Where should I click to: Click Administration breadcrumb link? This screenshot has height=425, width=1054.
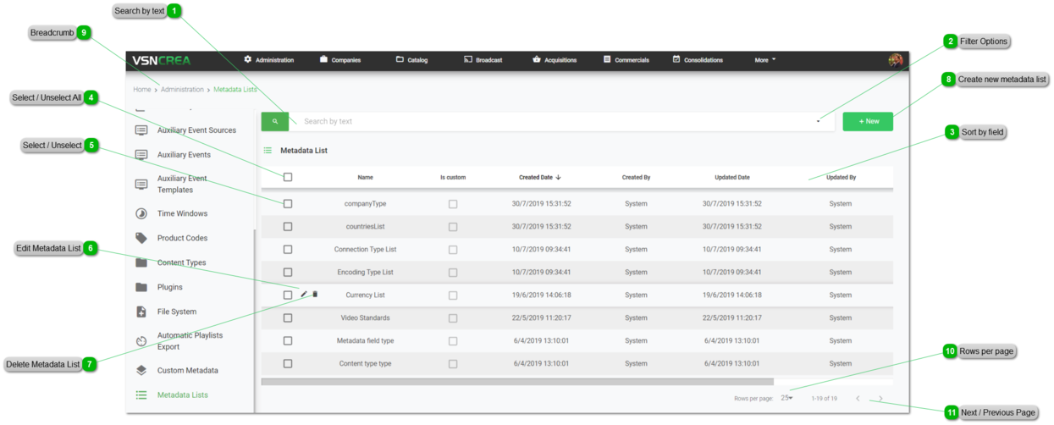pos(182,90)
